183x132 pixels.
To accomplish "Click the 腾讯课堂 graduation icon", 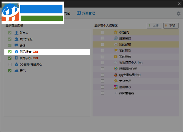I will tap(17, 52).
